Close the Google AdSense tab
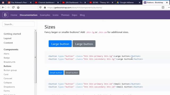Image resolution: width=170 pixels, height=95 pixels. [x=140, y=2]
